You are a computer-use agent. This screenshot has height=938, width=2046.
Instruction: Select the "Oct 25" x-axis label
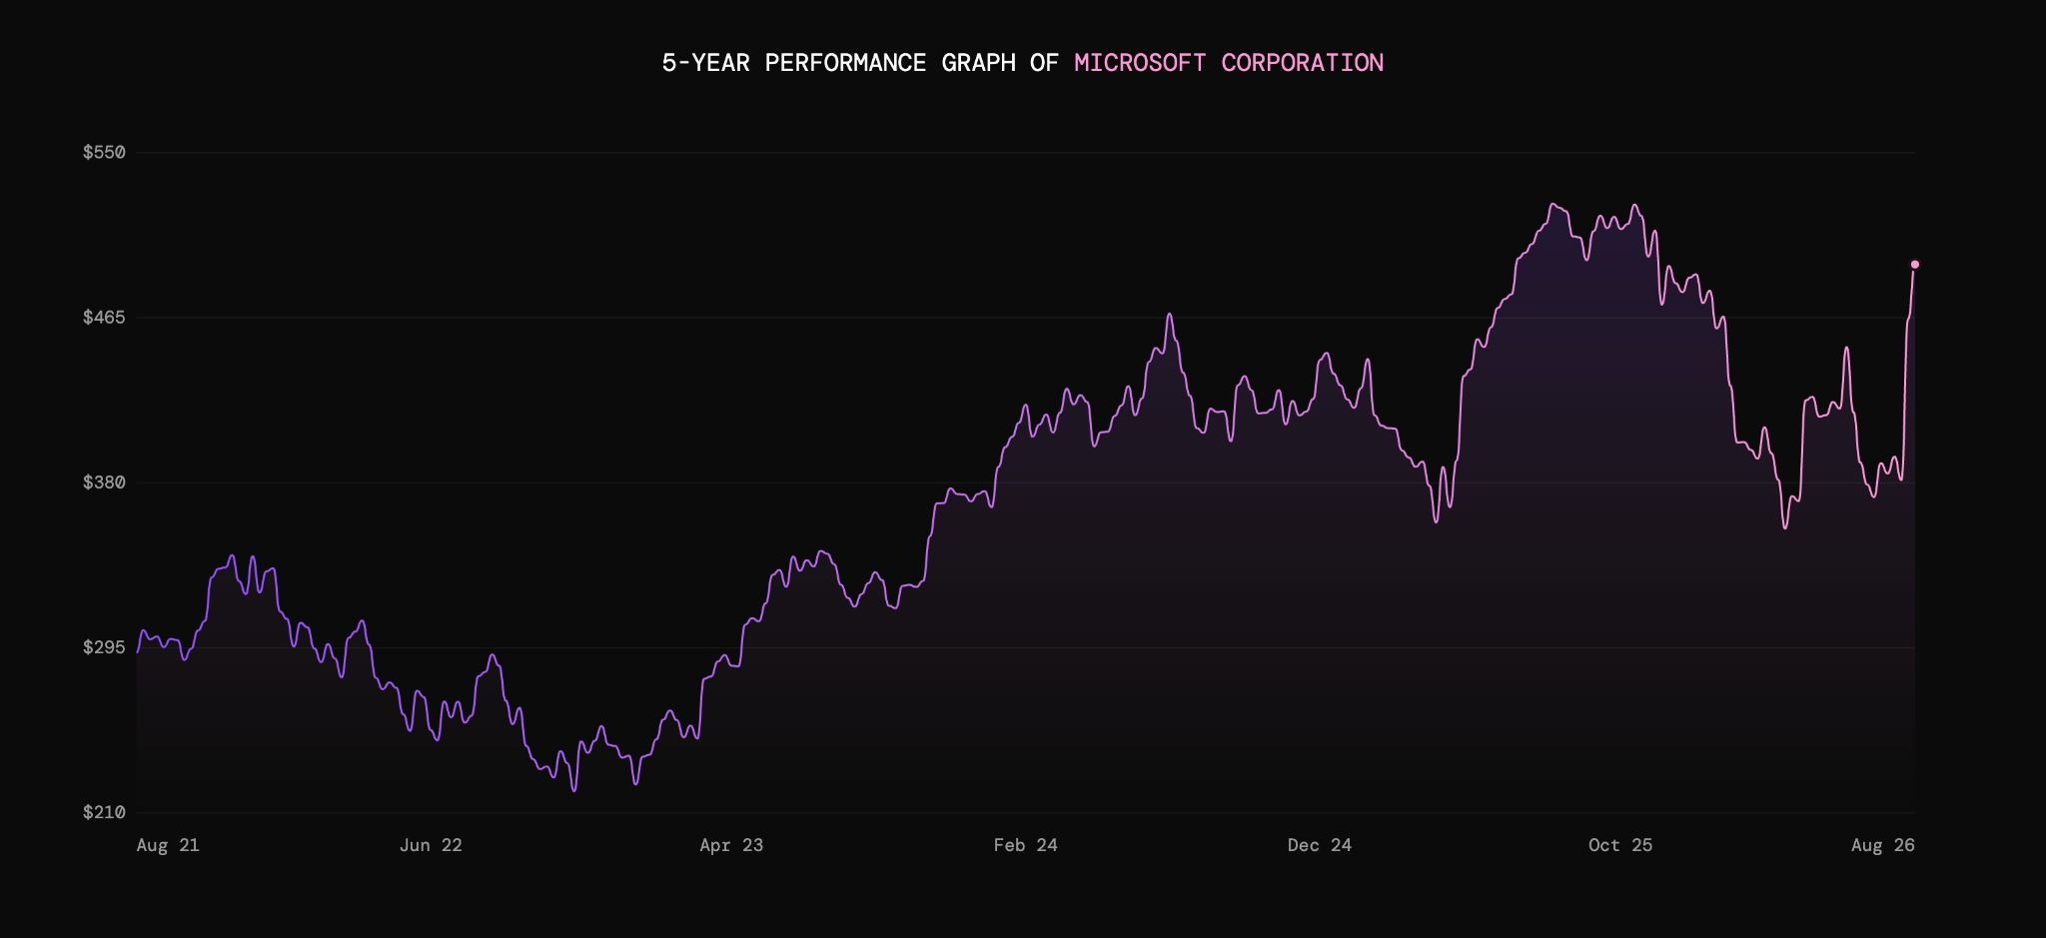(1620, 845)
